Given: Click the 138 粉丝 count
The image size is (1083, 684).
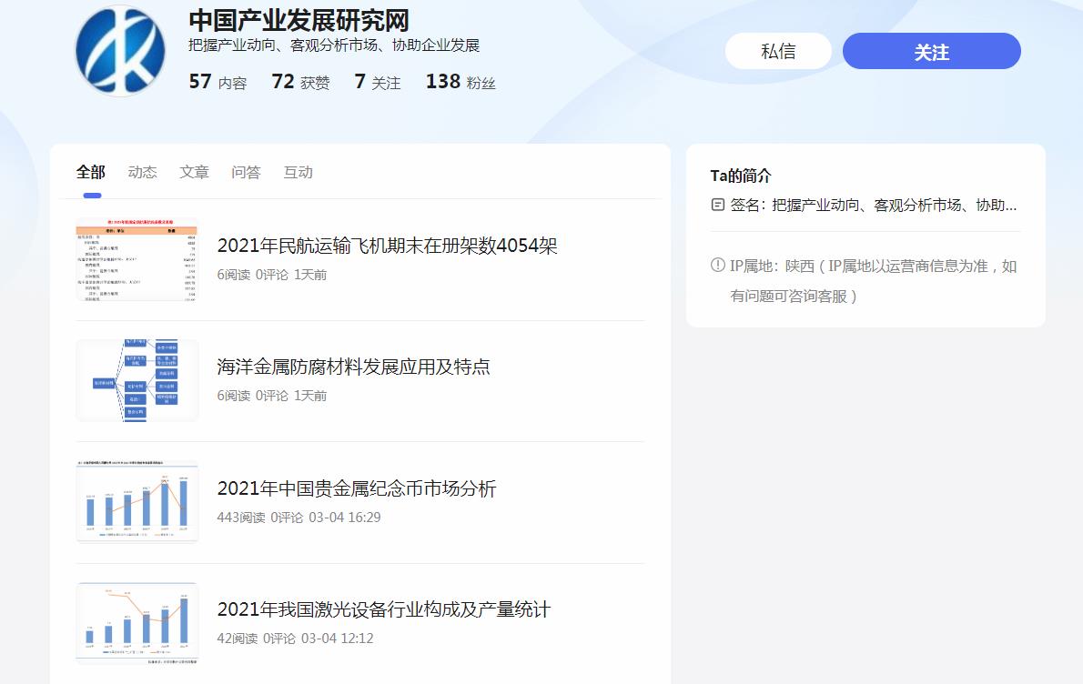Looking at the screenshot, I should (x=461, y=82).
